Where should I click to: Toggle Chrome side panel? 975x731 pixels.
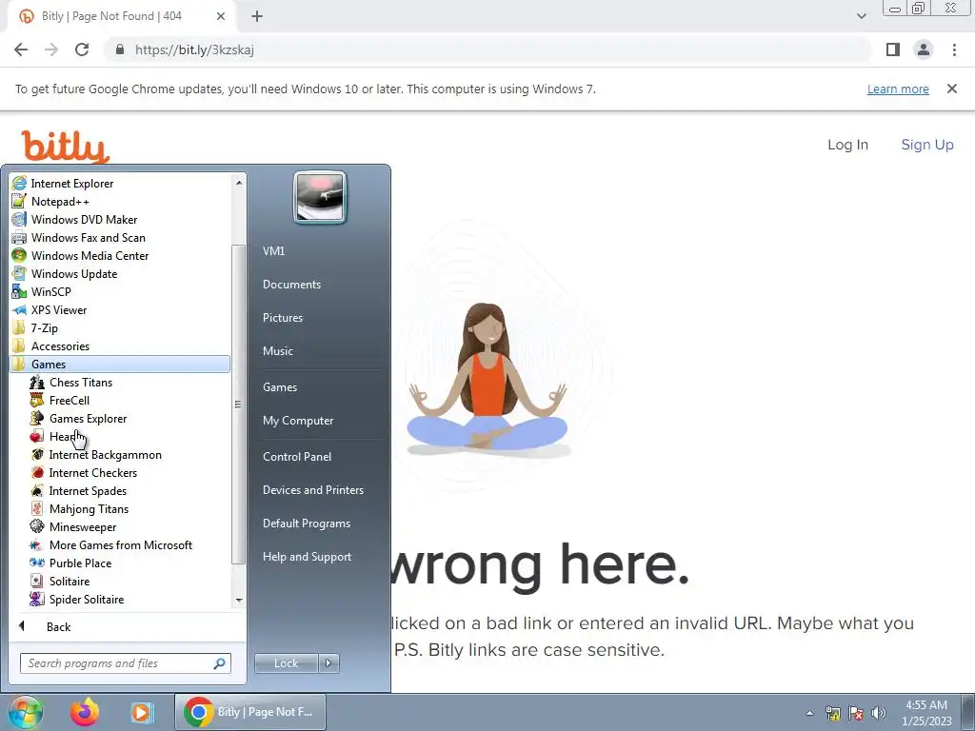893,49
